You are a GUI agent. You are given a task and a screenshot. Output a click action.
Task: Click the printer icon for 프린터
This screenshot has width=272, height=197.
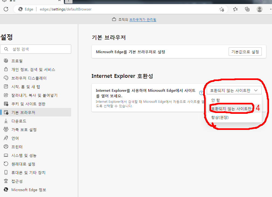6,147
